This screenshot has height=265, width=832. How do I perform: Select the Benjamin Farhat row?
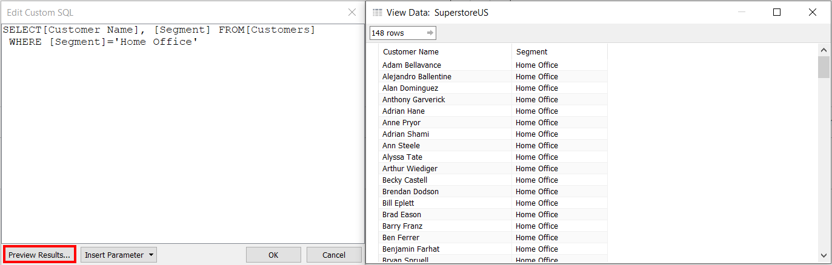411,249
